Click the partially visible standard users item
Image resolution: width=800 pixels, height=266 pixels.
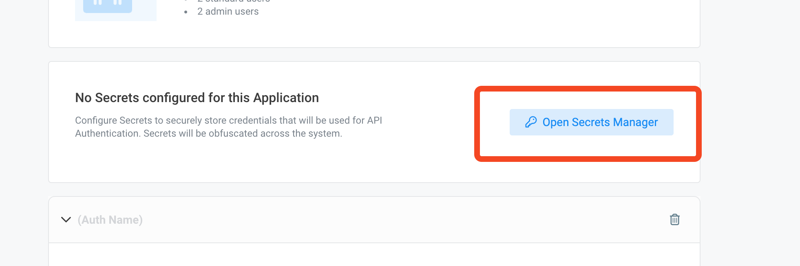tap(234, 1)
